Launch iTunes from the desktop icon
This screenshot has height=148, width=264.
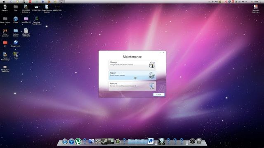click(x=16, y=20)
